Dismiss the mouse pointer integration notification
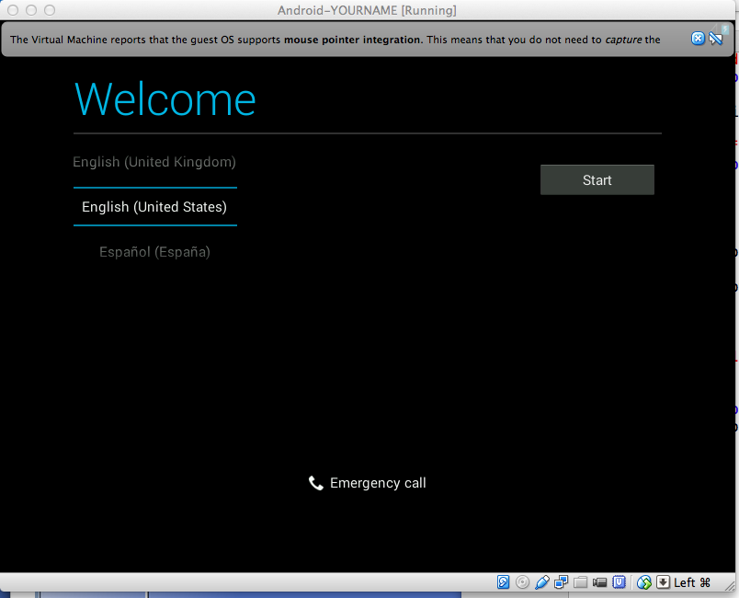Viewport: 739px width, 598px height. coord(698,39)
